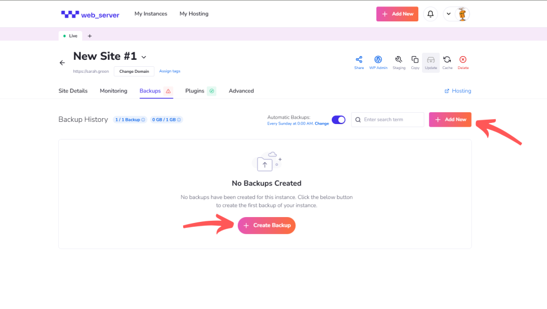Viewport: 547px width, 309px height.
Task: Click the Update icon
Action: (431, 60)
